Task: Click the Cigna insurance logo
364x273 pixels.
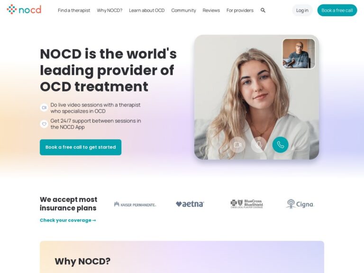Action: coord(300,204)
